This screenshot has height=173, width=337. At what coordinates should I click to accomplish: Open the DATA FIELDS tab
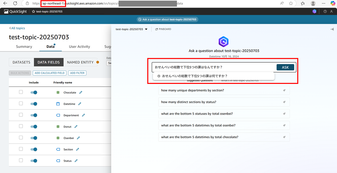point(49,62)
